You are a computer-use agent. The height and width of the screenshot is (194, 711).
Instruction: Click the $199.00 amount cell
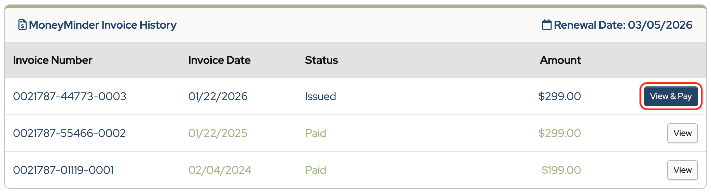tap(561, 170)
